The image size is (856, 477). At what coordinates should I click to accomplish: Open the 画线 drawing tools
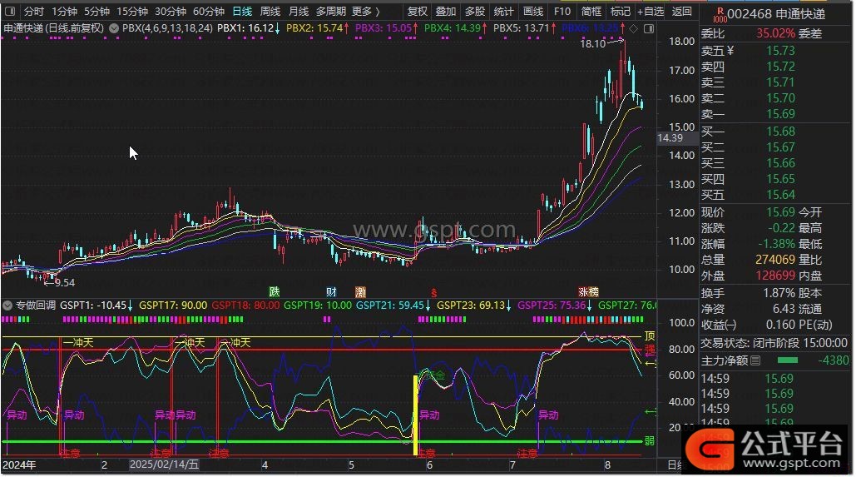tap(532, 12)
